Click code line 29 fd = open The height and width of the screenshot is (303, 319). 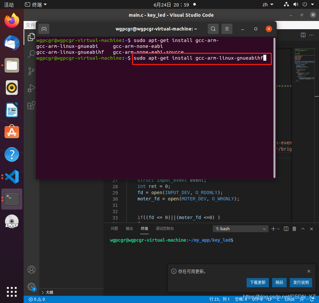180,192
